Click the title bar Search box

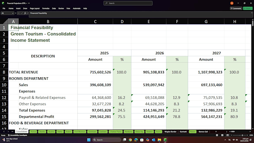[128, 3]
